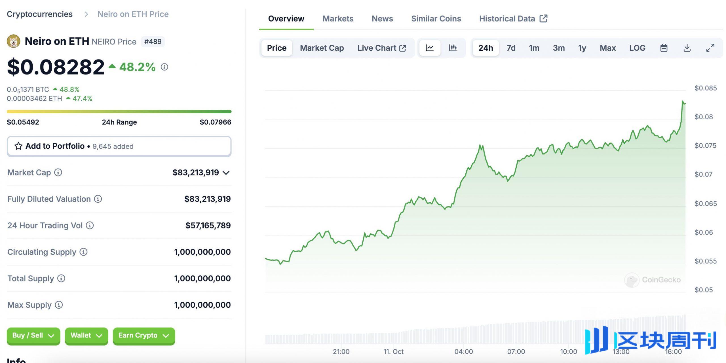Open the Similar Coins tab
This screenshot has height=363, width=726.
point(436,19)
